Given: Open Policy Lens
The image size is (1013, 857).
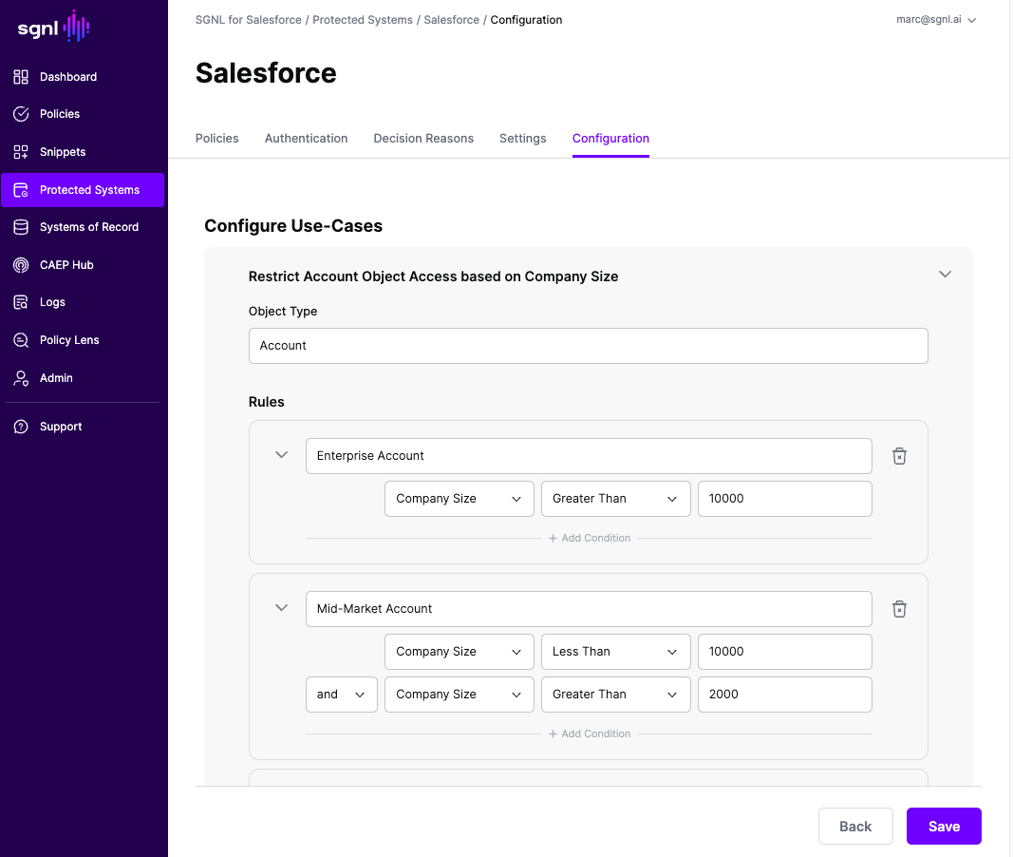Looking at the screenshot, I should 69,340.
